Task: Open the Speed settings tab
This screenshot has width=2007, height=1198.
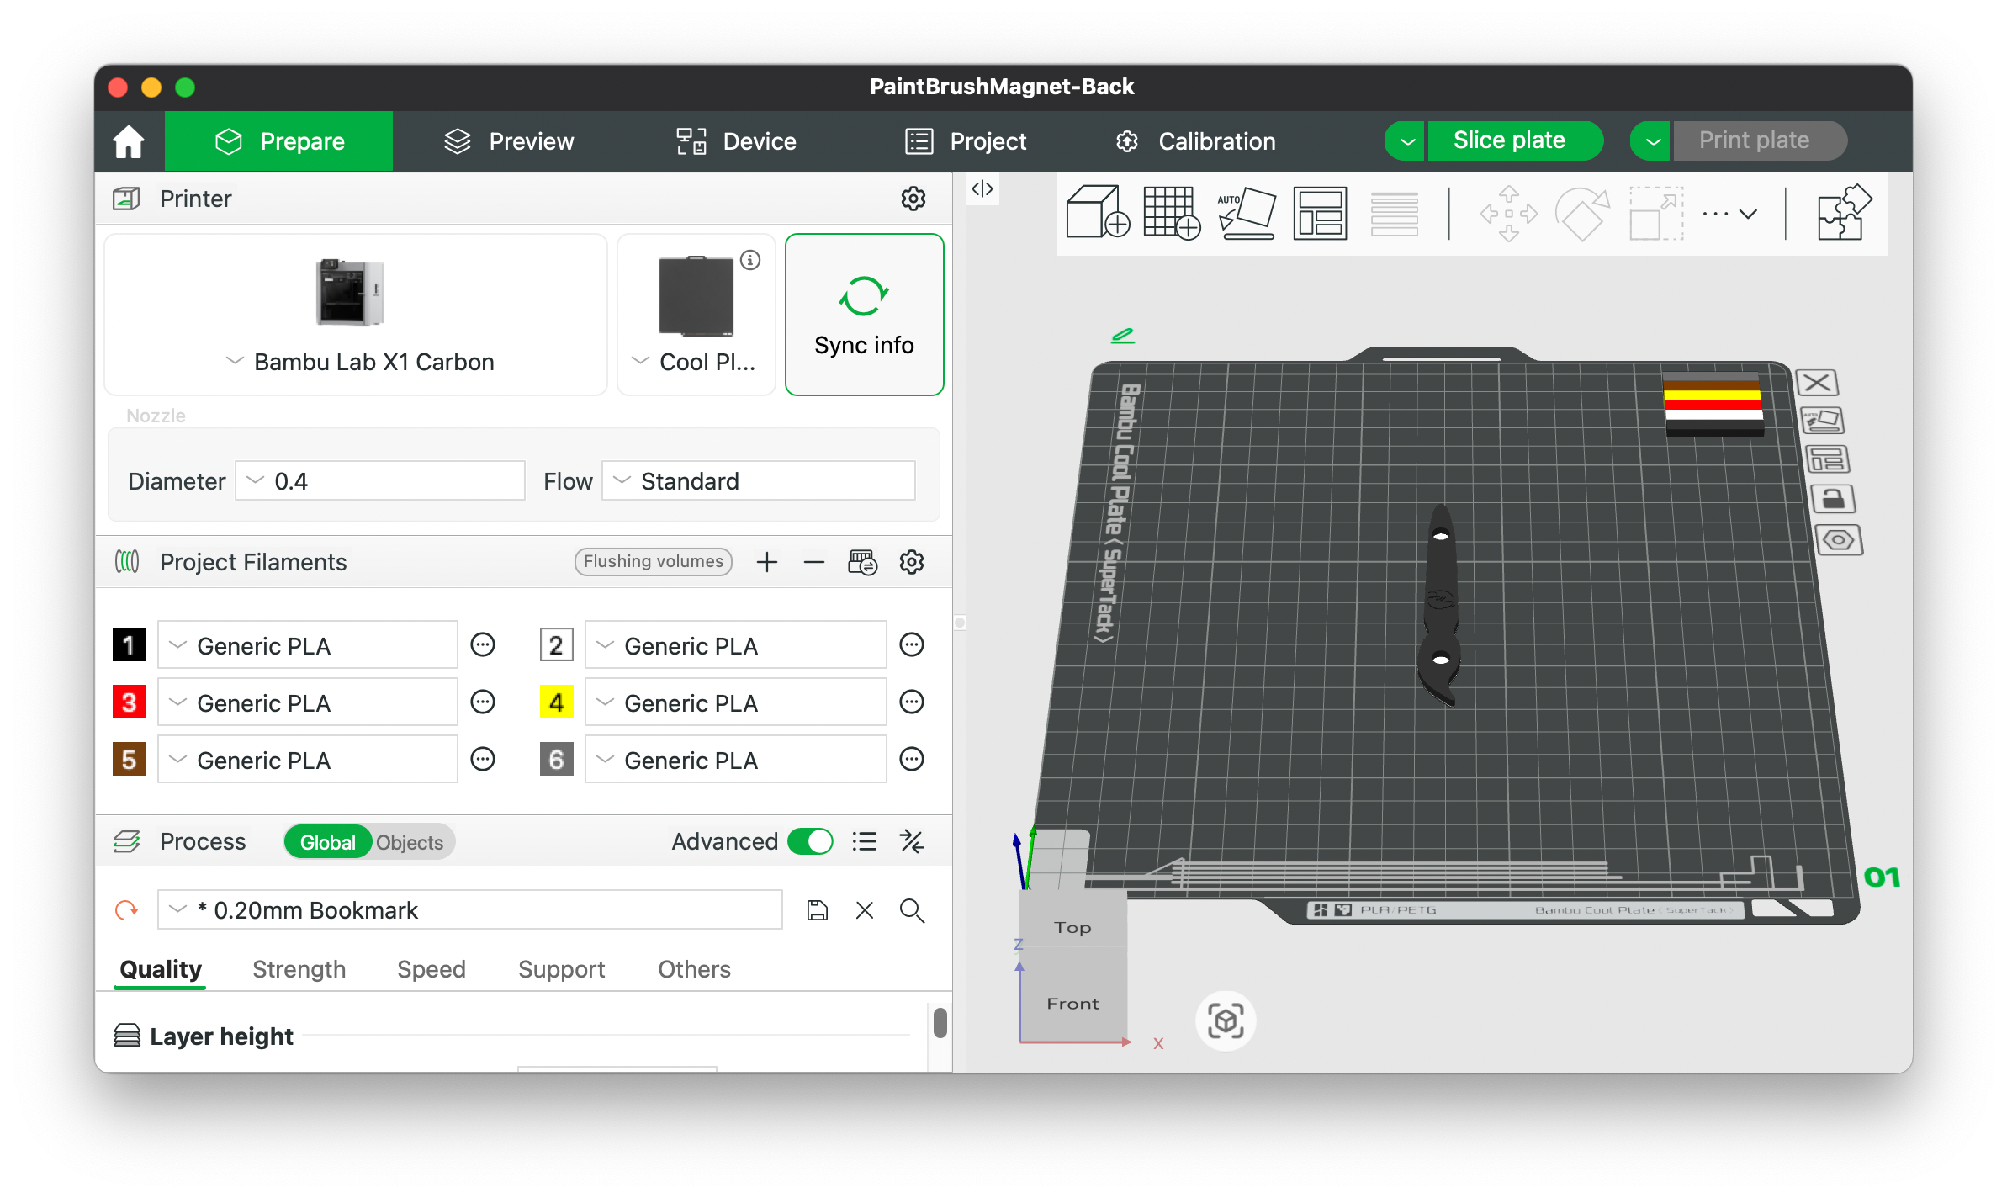Action: pos(431,969)
